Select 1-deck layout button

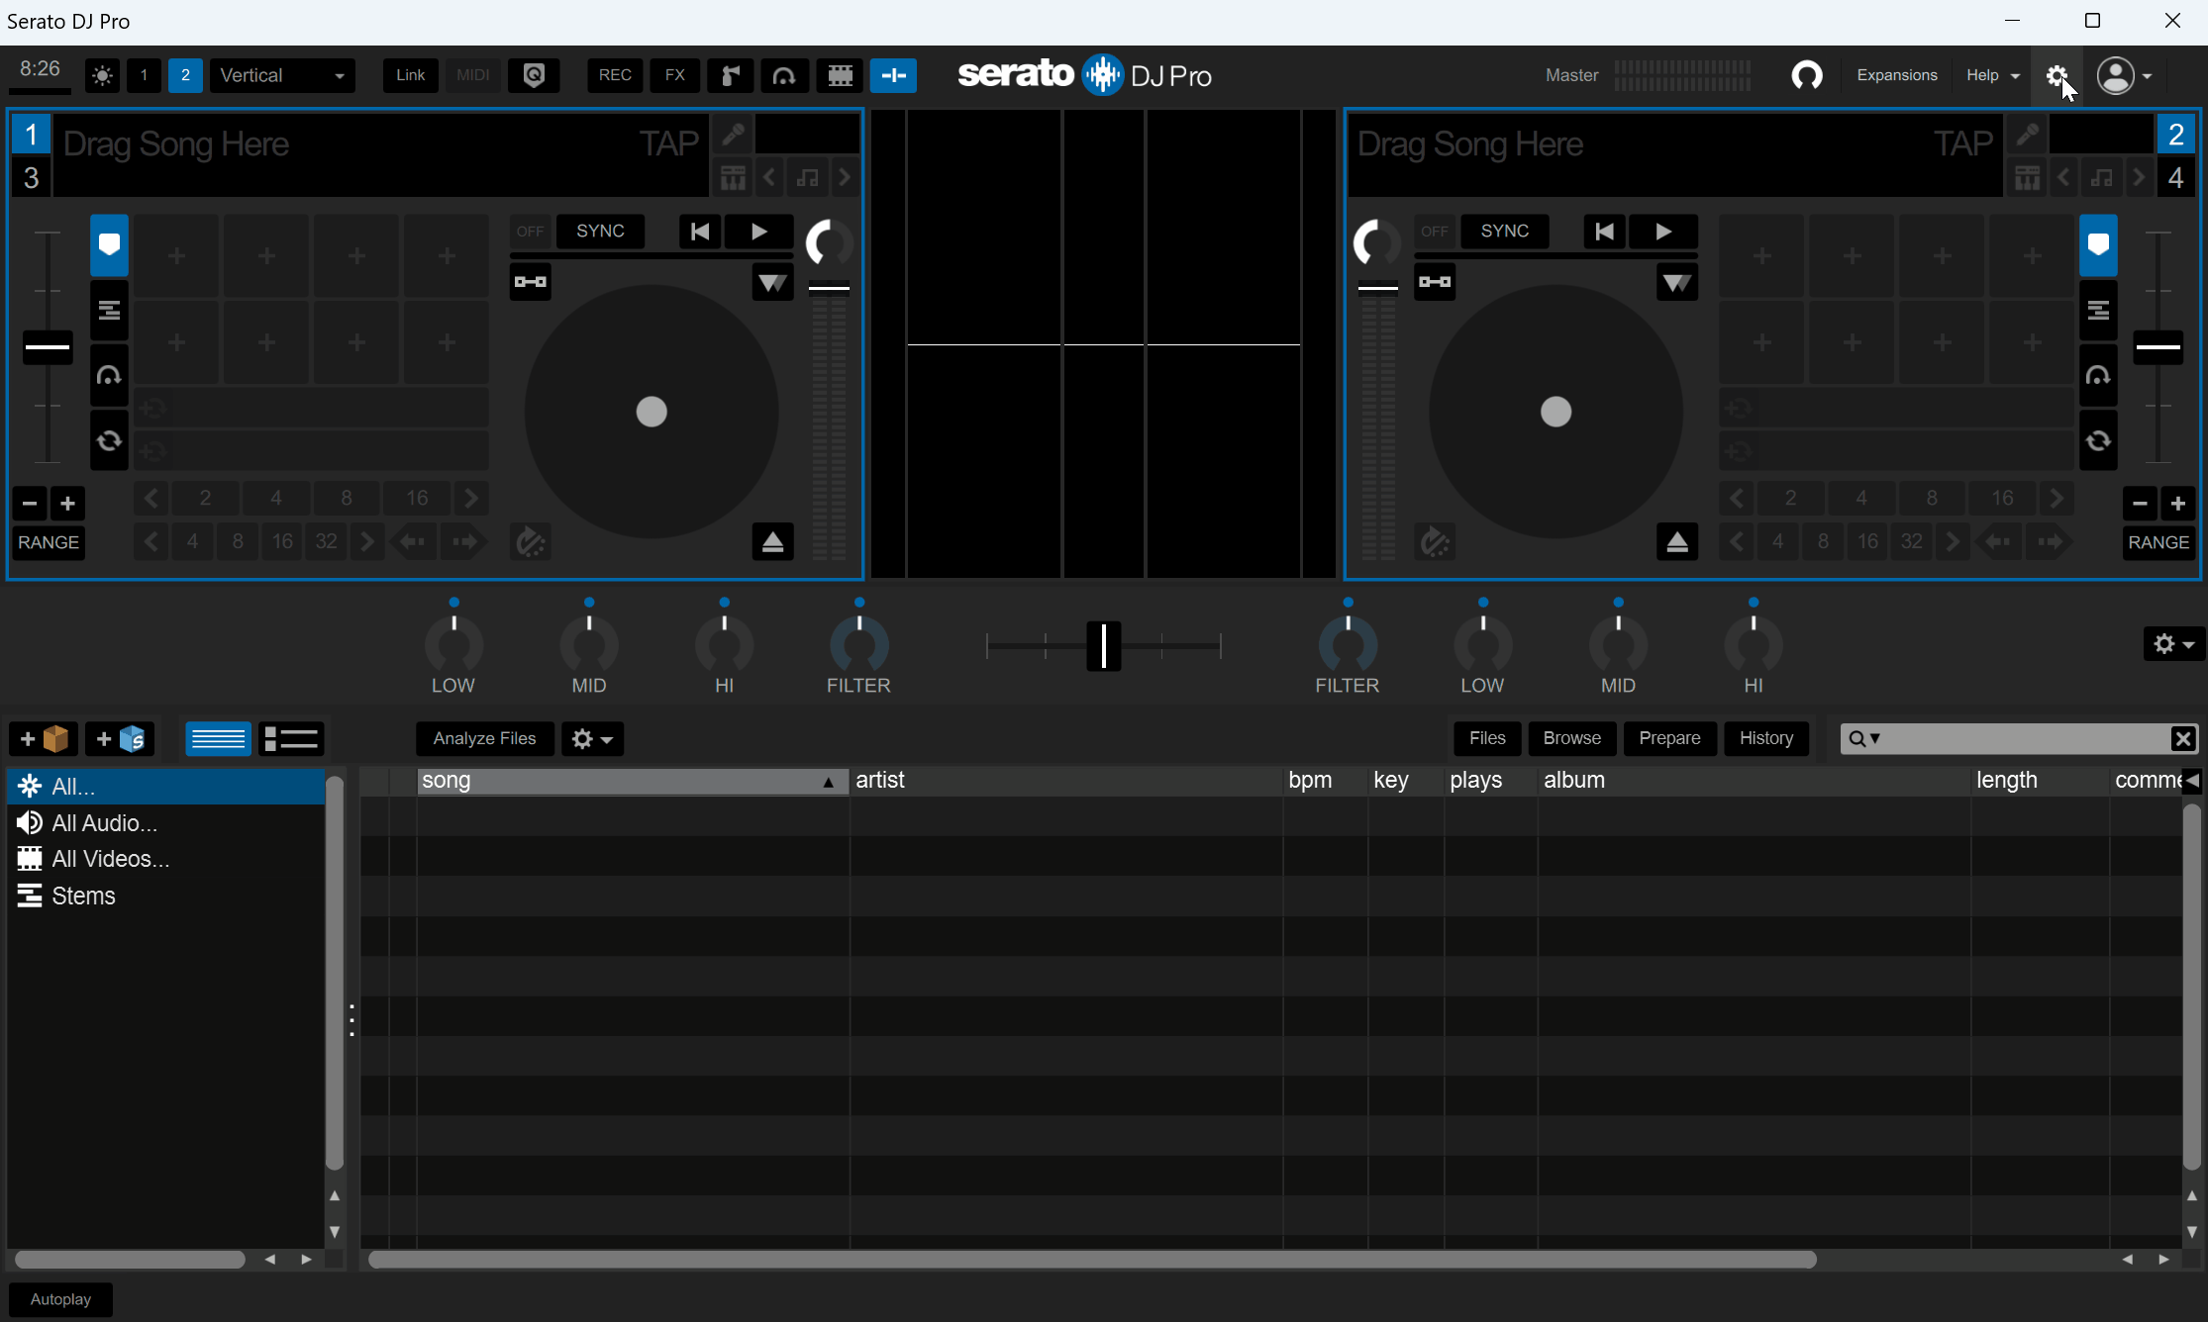[144, 75]
